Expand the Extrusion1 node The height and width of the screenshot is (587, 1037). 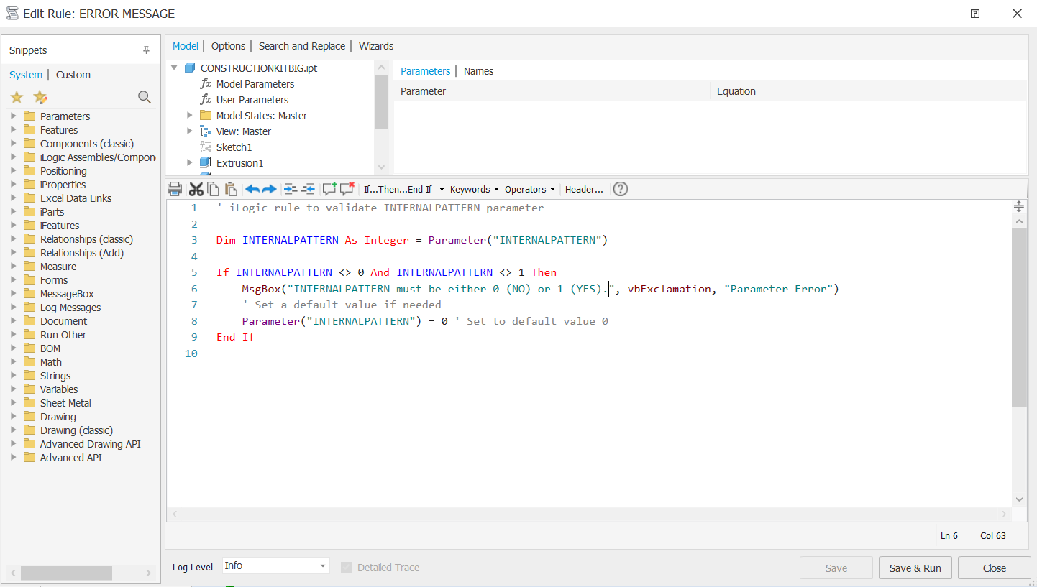(190, 162)
